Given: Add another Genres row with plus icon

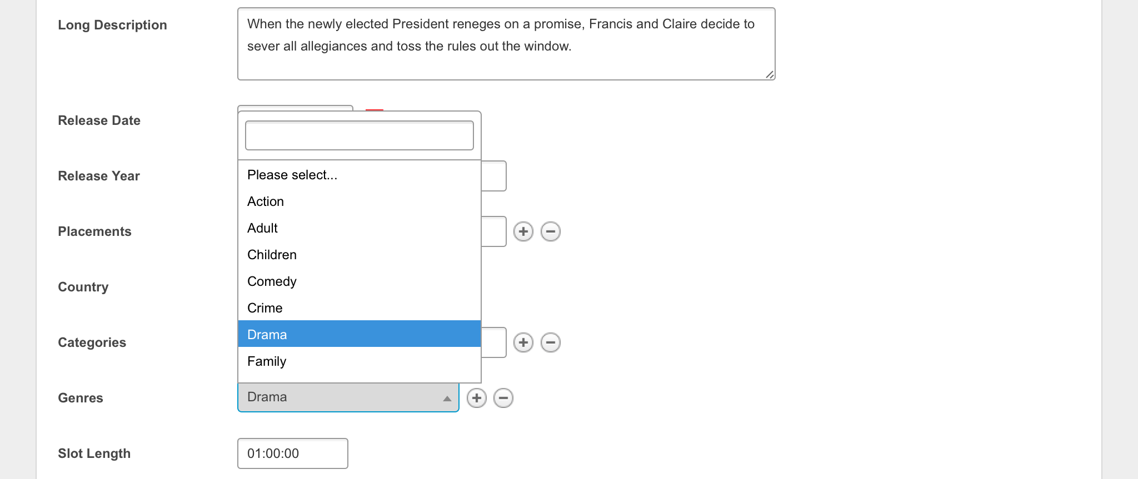Looking at the screenshot, I should pyautogui.click(x=476, y=398).
